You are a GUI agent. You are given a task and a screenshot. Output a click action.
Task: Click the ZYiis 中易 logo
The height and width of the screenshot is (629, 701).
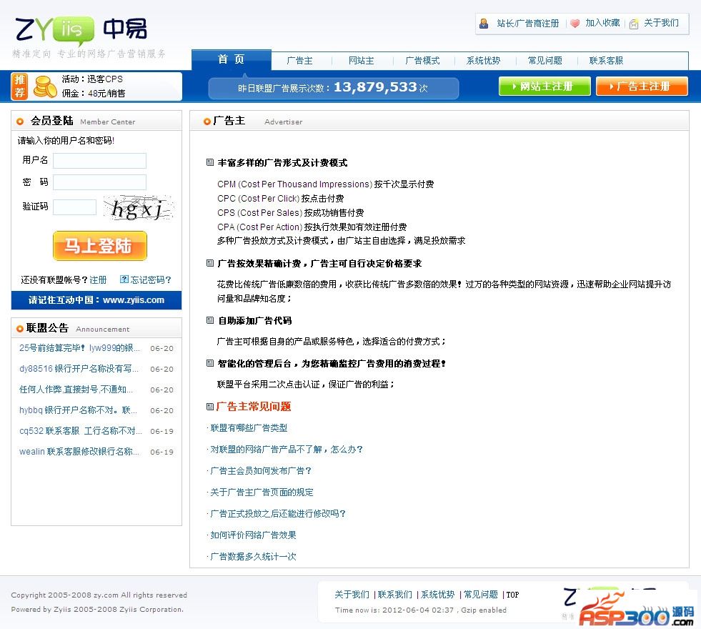pyautogui.click(x=81, y=31)
